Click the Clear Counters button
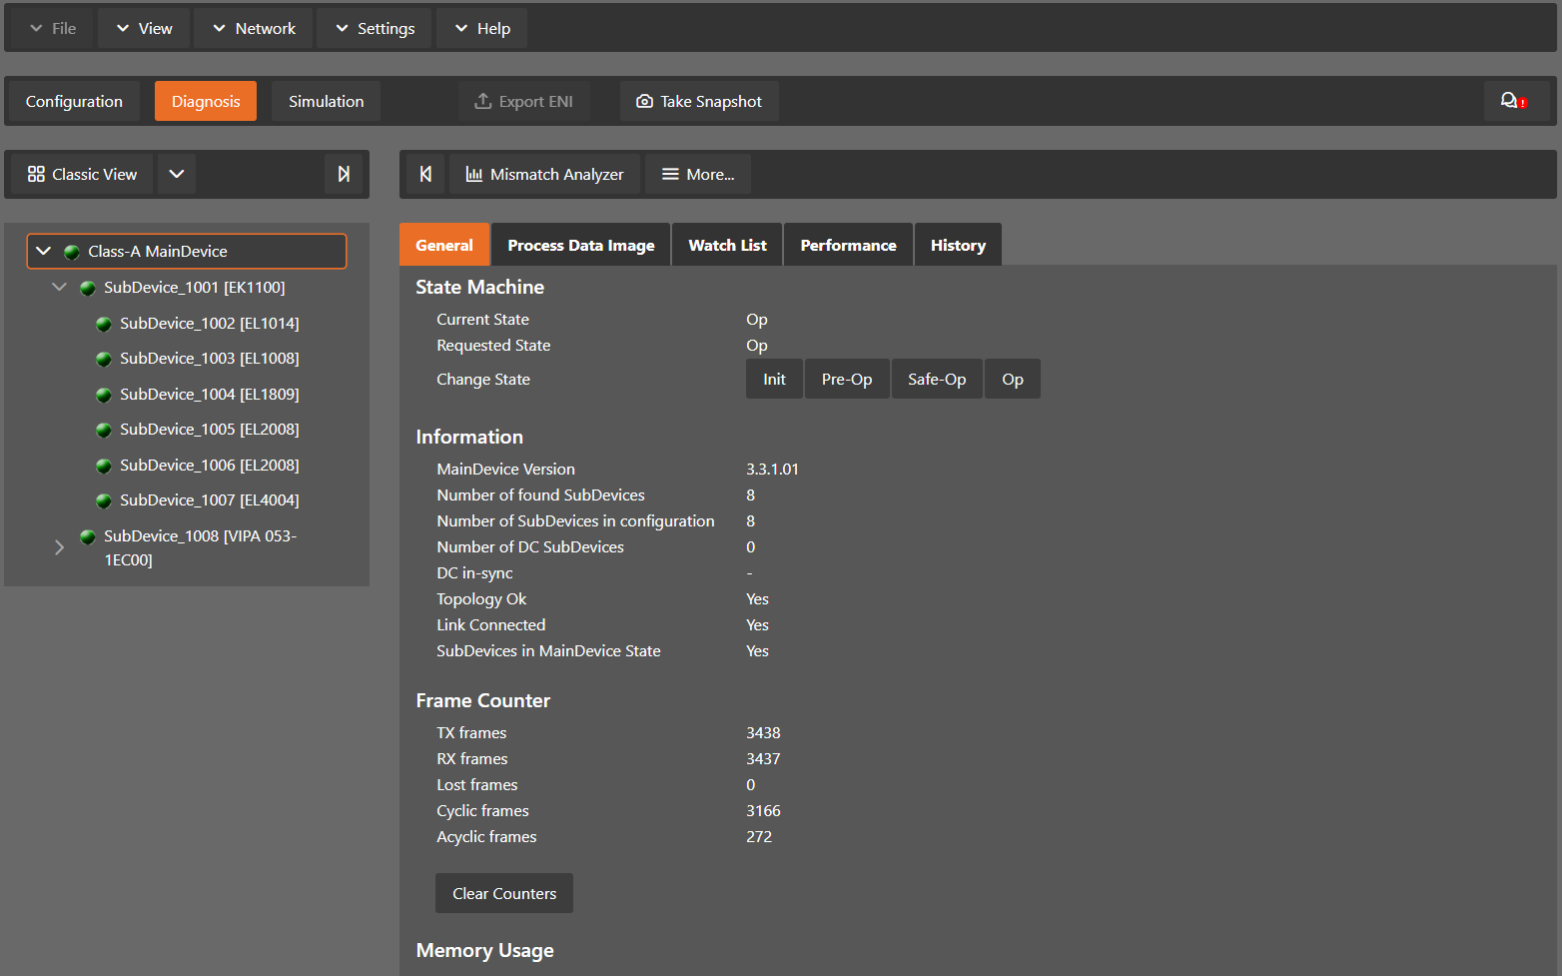1562x976 pixels. point(504,893)
